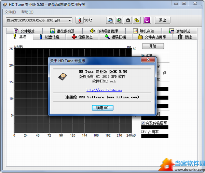Screen dimensions: 205x173
Task: Switch to the 错误扫描 tab
Action: pos(115,37)
